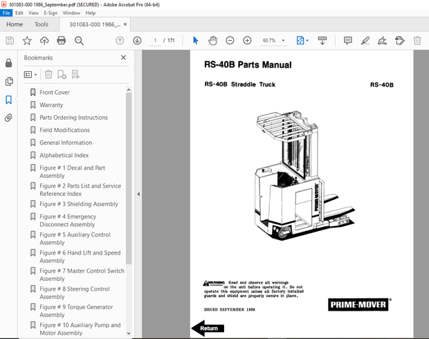The height and width of the screenshot is (339, 429).
Task: Switch to the Home tab
Action: pos(15,24)
